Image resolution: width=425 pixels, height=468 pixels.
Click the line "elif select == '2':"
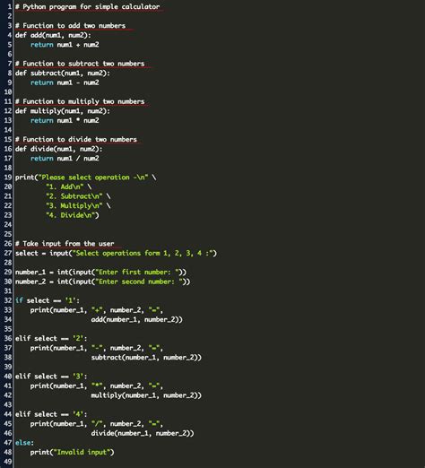tap(51, 339)
